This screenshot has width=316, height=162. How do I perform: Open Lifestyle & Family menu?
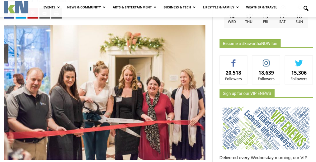pyautogui.click(x=221, y=7)
